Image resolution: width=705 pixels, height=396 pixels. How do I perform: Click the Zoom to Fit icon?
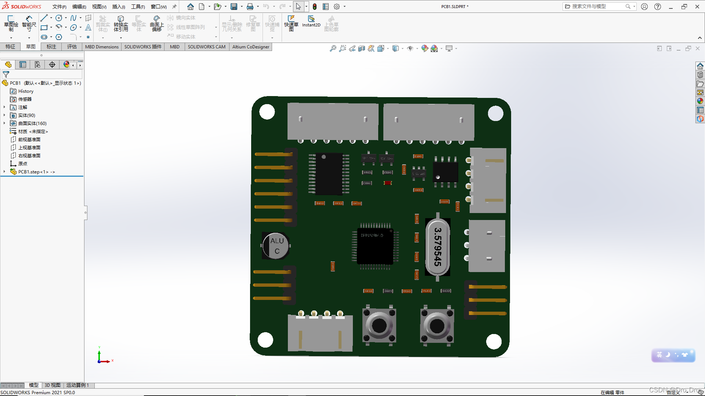tap(333, 48)
